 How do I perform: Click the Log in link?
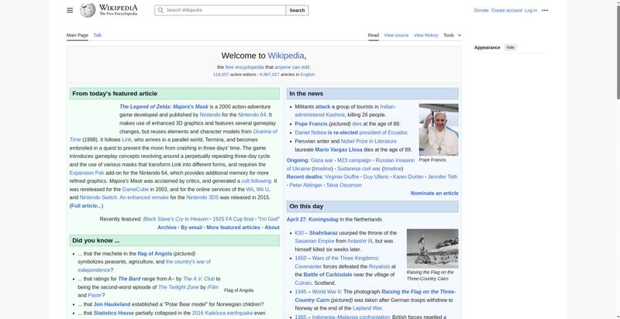pyautogui.click(x=531, y=10)
